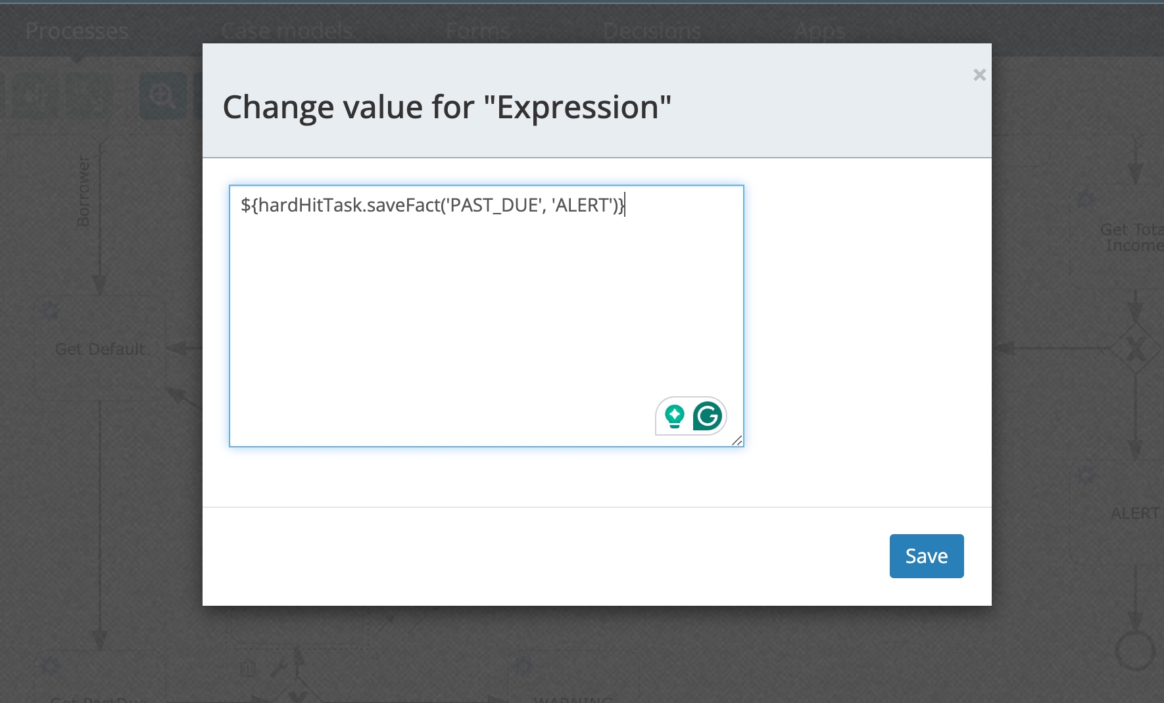Go to the Forms tab
Viewport: 1164px width, 703px height.
[x=478, y=31]
